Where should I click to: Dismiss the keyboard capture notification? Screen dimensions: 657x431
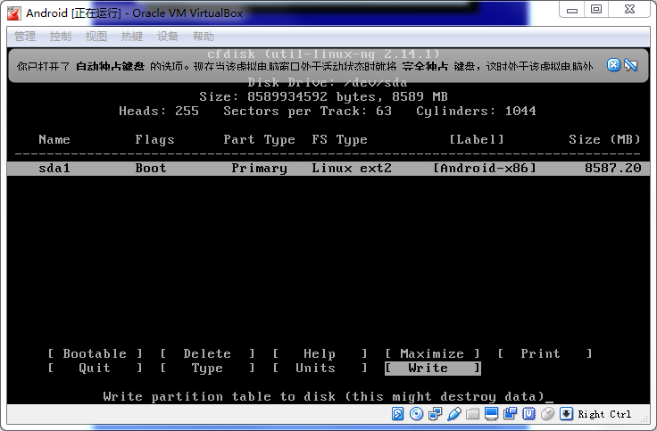click(x=613, y=65)
